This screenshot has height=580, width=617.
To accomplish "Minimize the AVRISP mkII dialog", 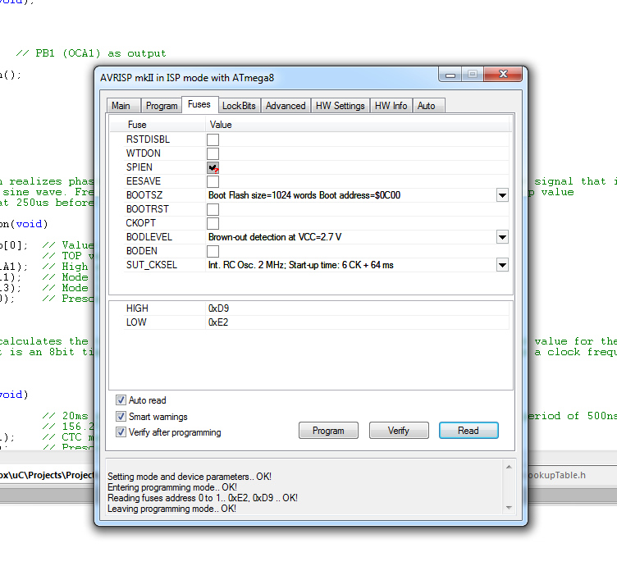I will pyautogui.click(x=450, y=75).
